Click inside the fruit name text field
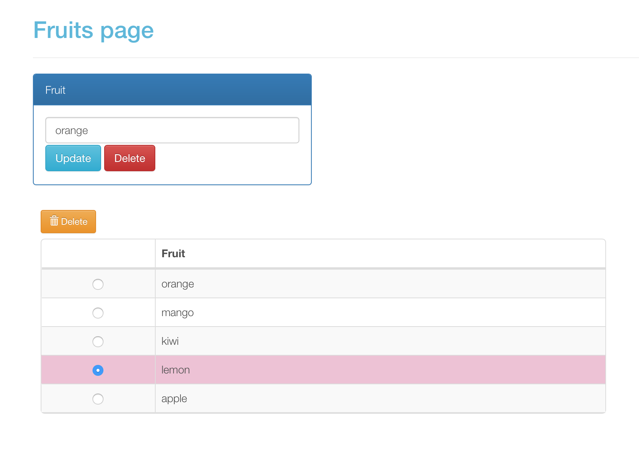Viewport: 639px width, 461px height. tap(172, 130)
